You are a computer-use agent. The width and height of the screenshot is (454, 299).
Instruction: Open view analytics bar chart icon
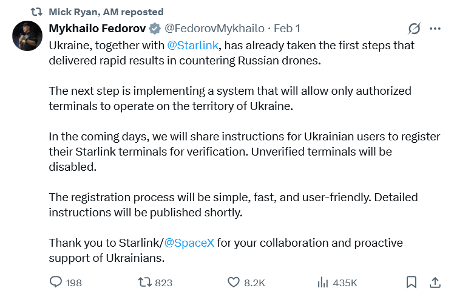click(x=323, y=282)
